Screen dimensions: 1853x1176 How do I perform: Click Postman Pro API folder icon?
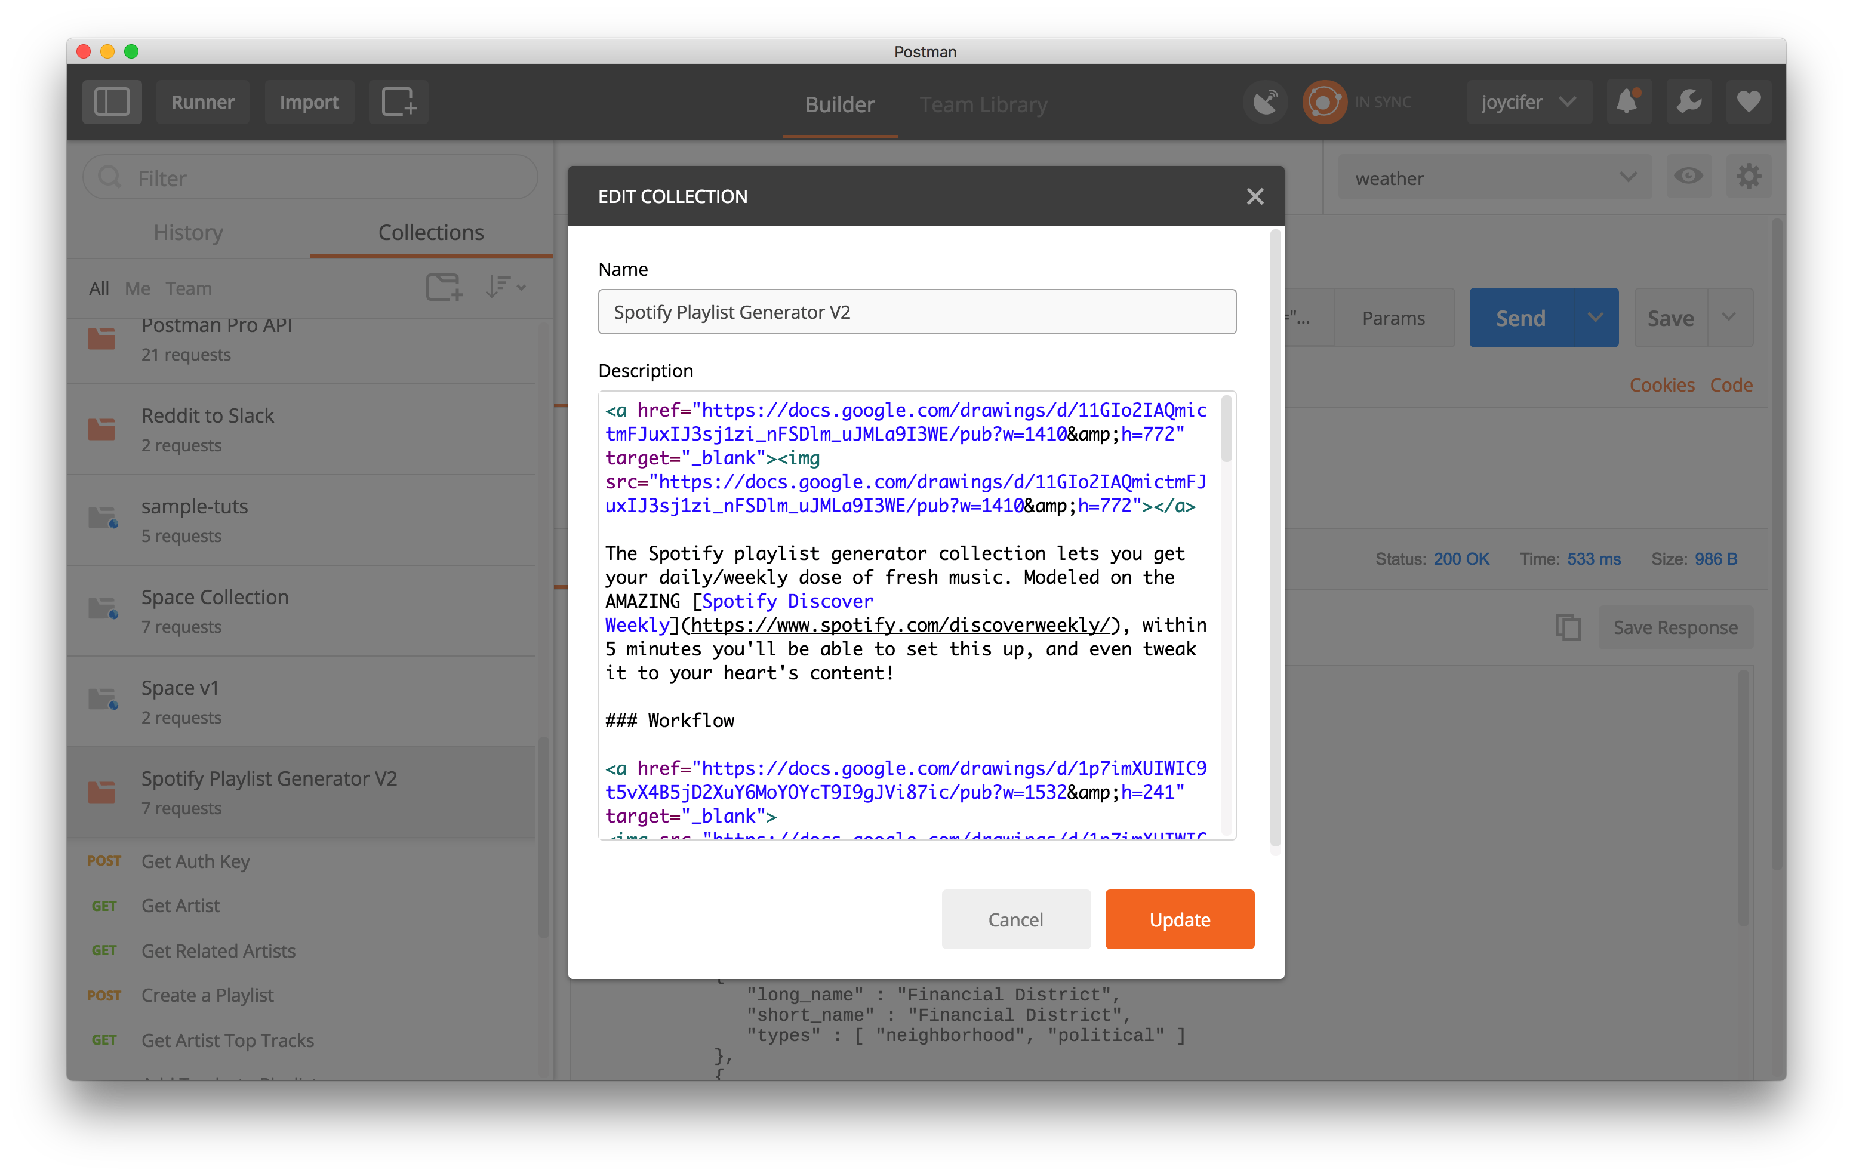coord(101,337)
